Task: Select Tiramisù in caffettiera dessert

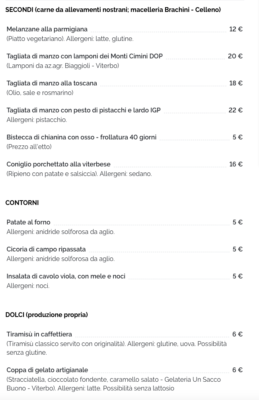Action: coord(39,334)
